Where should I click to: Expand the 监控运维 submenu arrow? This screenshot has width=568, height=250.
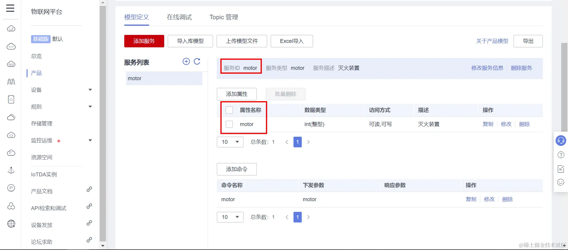[x=90, y=140]
